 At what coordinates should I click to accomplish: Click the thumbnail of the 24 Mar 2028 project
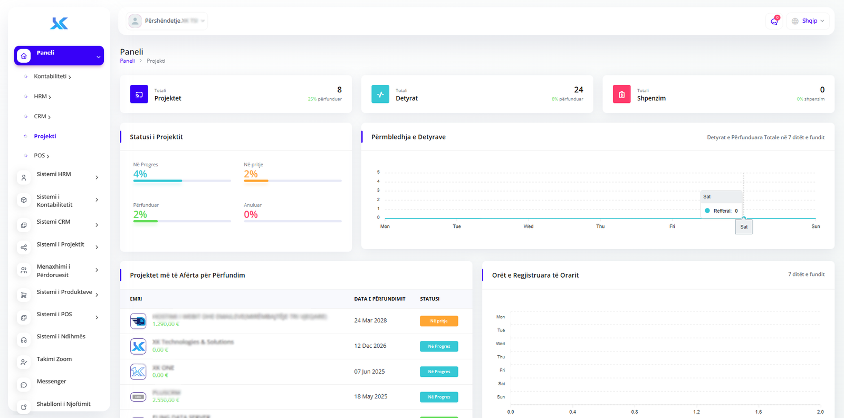138,321
